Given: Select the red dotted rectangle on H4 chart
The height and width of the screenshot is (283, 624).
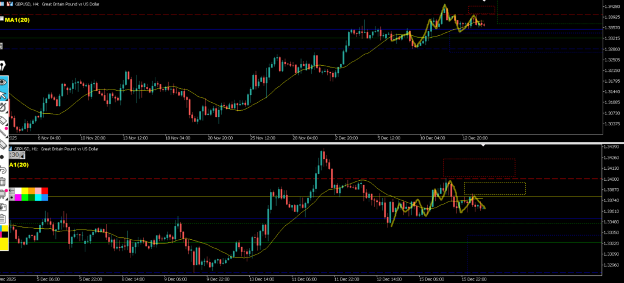Looking at the screenshot, I should 481,10.
